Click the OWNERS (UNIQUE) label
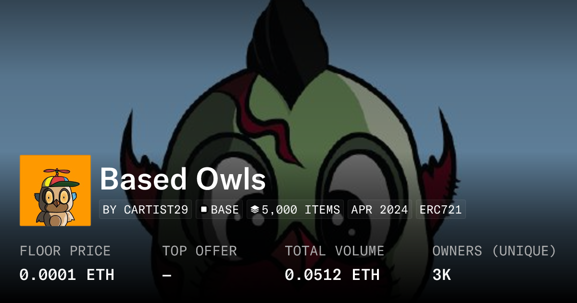Viewport: 577px width, 303px height. (494, 251)
